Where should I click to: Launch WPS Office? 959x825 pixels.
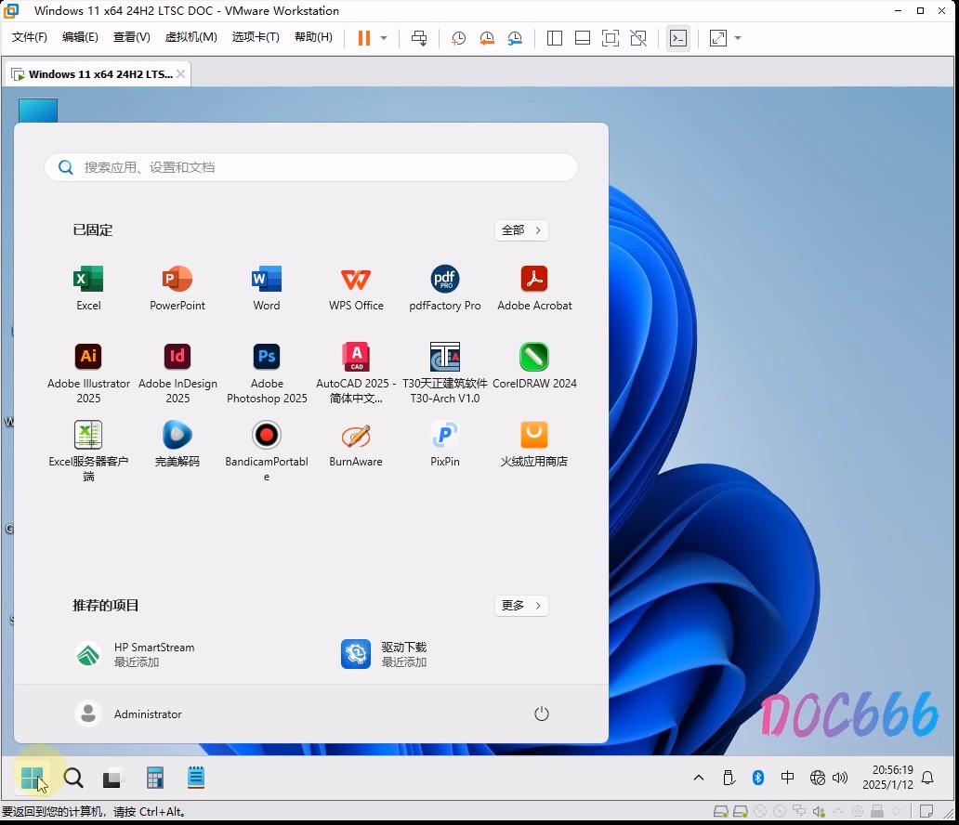[356, 288]
